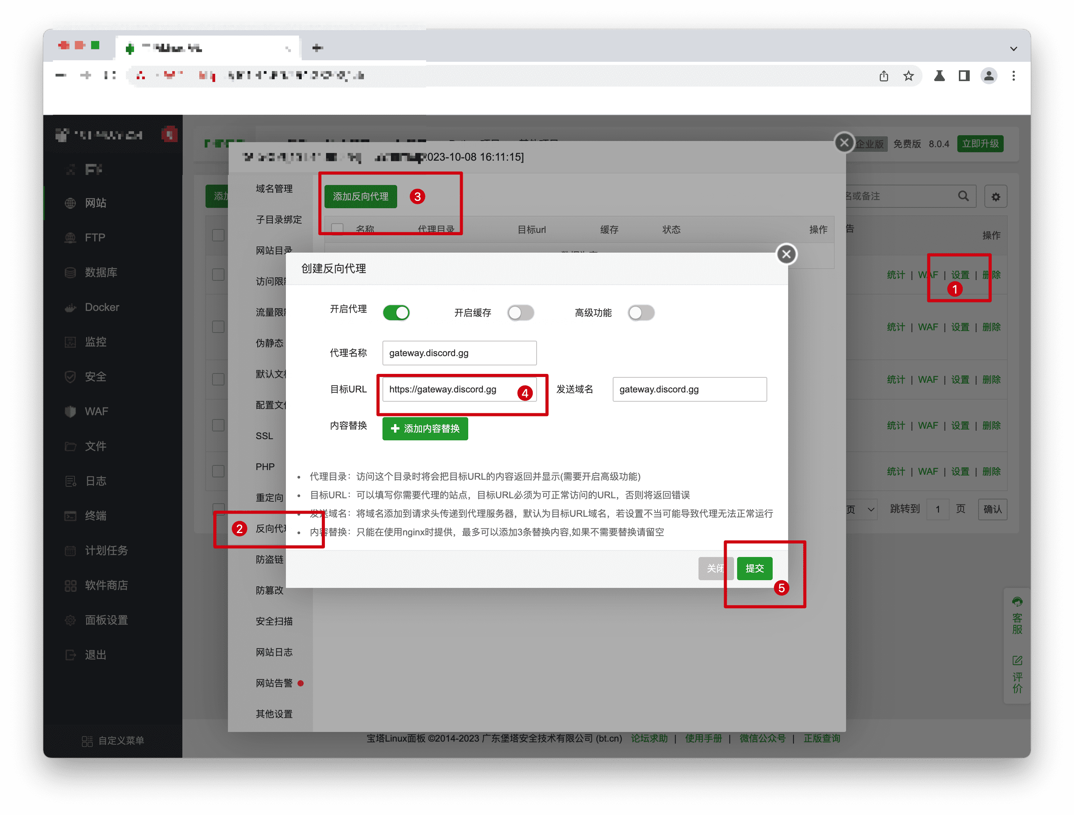The image size is (1074, 815).
Task: Open 论坛求助 footer link
Action: tap(649, 738)
